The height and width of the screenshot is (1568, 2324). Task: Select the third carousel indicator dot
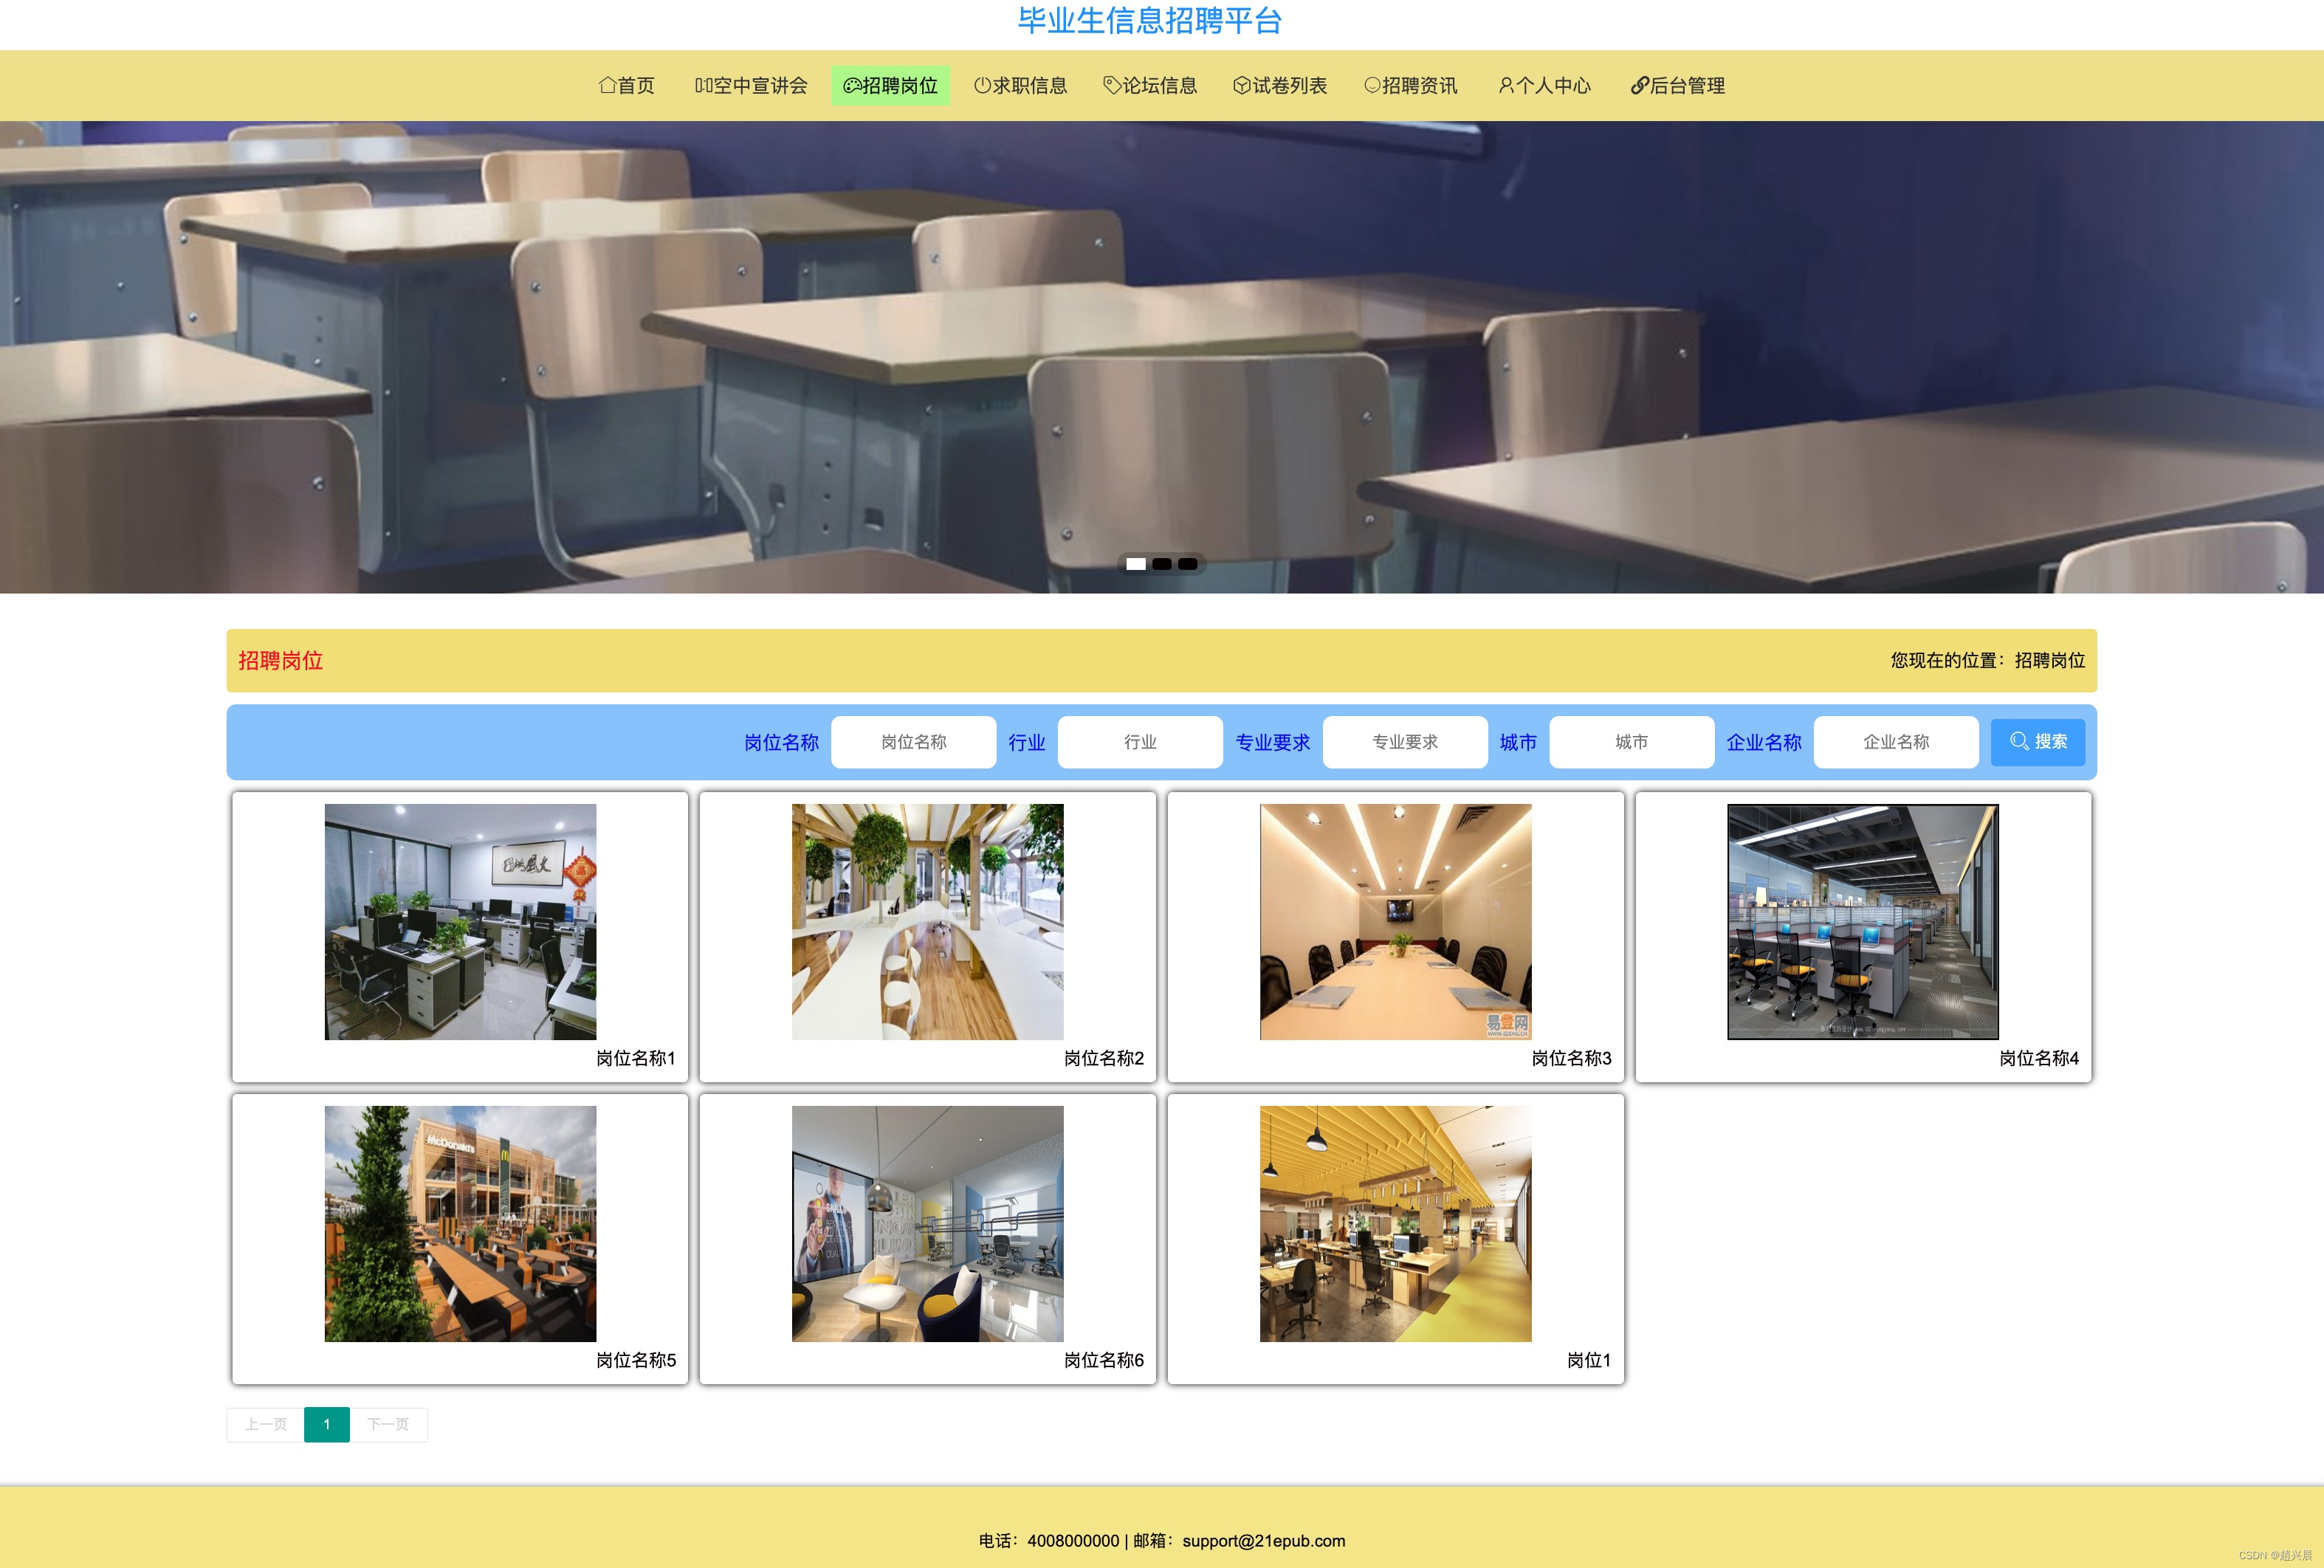[x=1188, y=564]
